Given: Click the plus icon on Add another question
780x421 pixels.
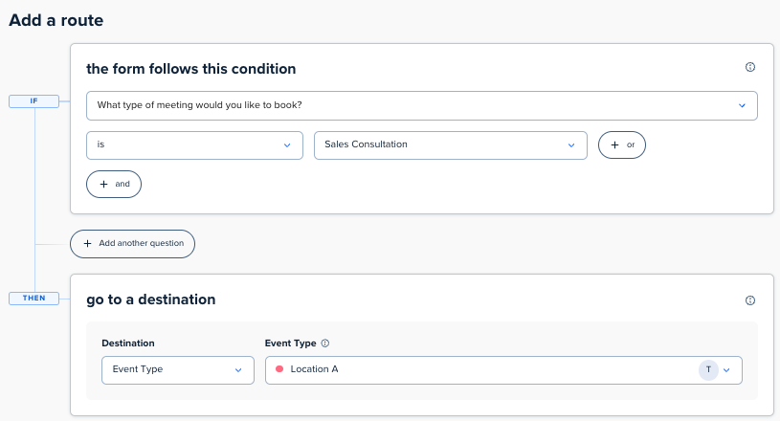Looking at the screenshot, I should 87,243.
